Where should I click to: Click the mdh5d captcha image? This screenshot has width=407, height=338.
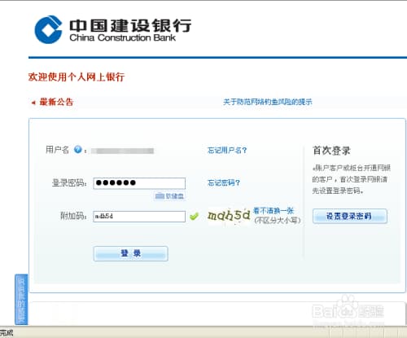click(x=229, y=216)
